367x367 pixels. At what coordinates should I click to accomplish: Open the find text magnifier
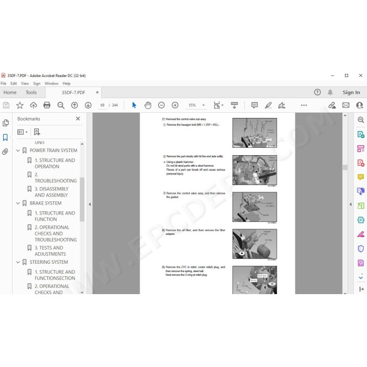pyautogui.click(x=61, y=105)
